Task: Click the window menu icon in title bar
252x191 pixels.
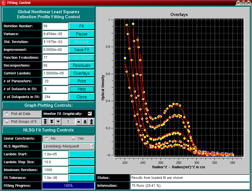Action: coord(3,3)
